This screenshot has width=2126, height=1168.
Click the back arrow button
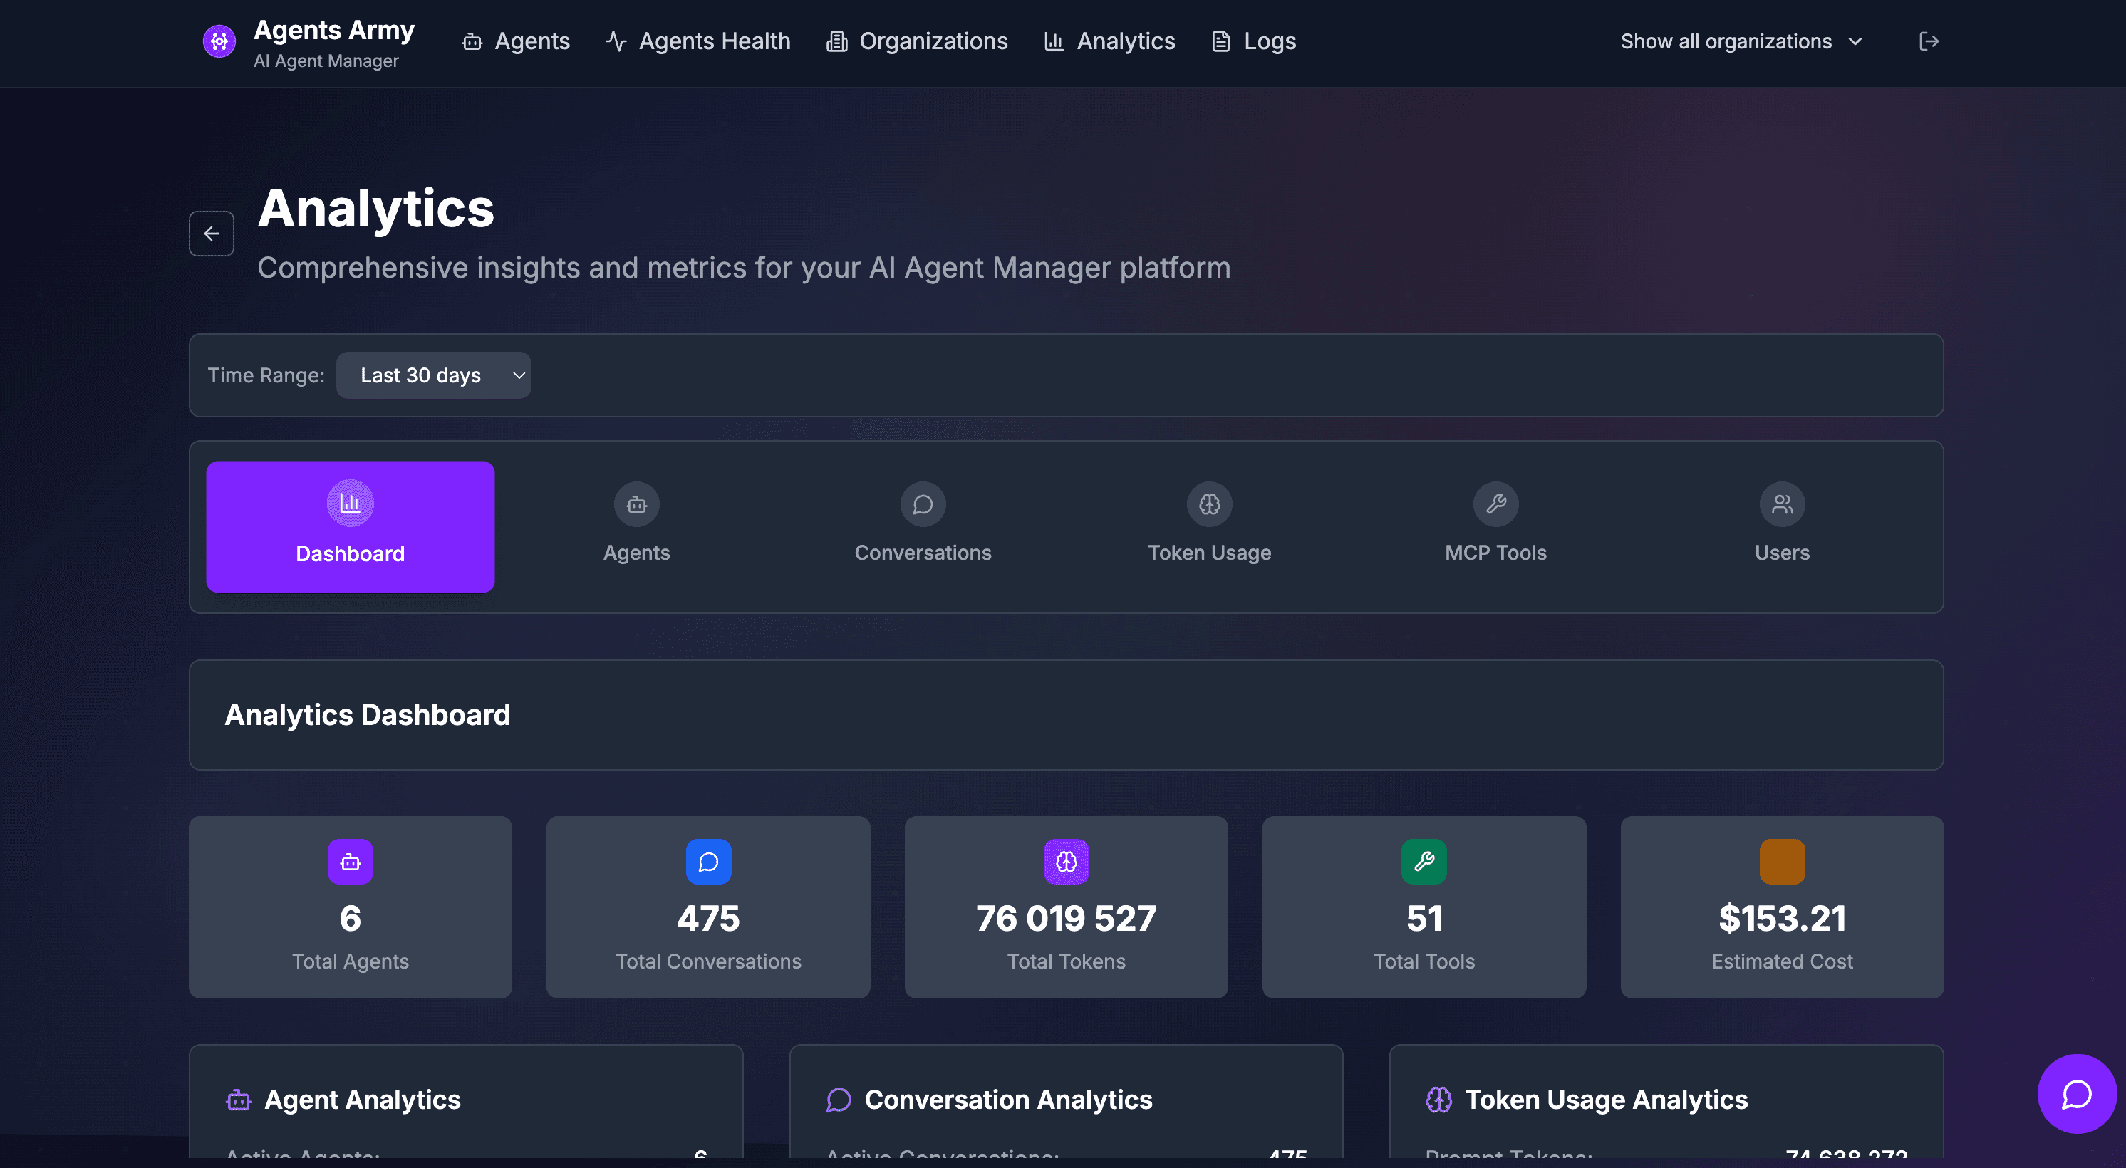click(x=212, y=234)
